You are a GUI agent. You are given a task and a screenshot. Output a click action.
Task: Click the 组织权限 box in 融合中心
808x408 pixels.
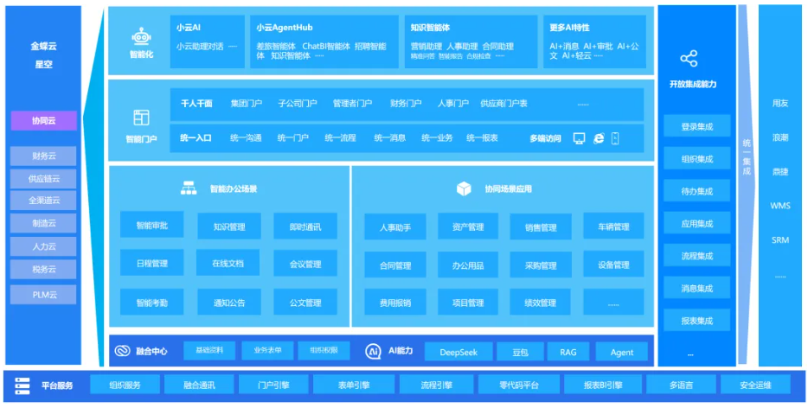click(x=324, y=350)
